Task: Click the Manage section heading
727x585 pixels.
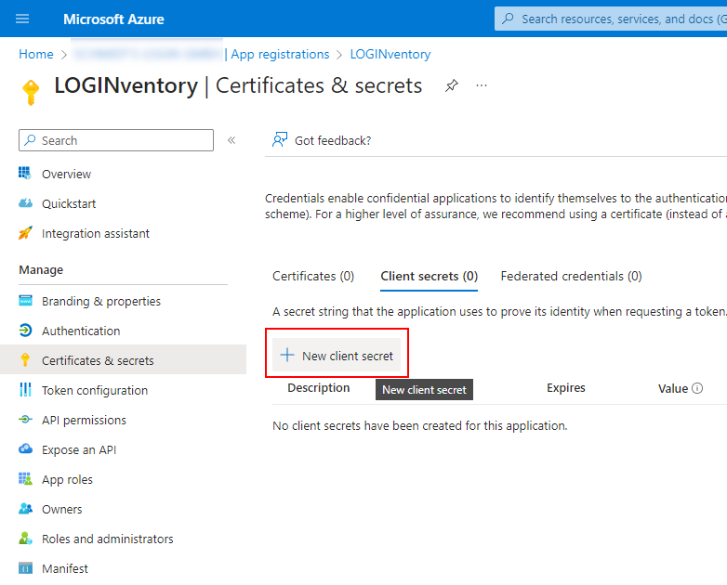Action: (41, 270)
